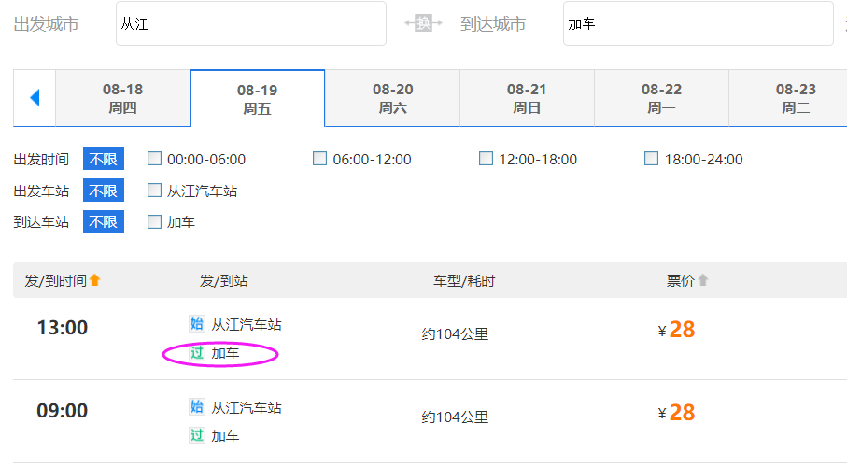Check the 00:00-06:00 time filter
The width and height of the screenshot is (847, 467).
155,159
